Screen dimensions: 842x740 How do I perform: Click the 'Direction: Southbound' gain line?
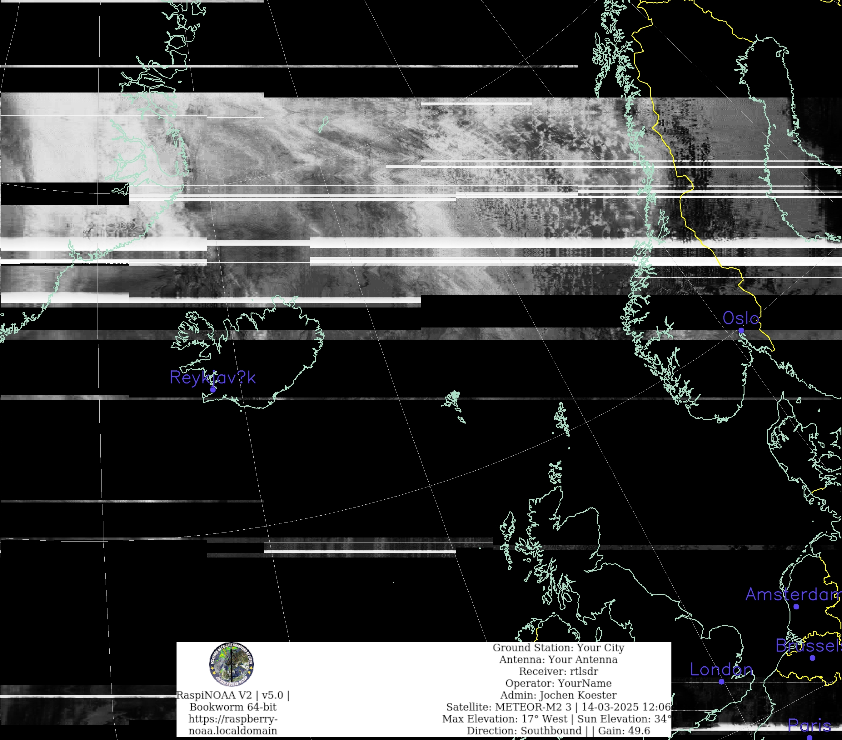[x=558, y=731]
